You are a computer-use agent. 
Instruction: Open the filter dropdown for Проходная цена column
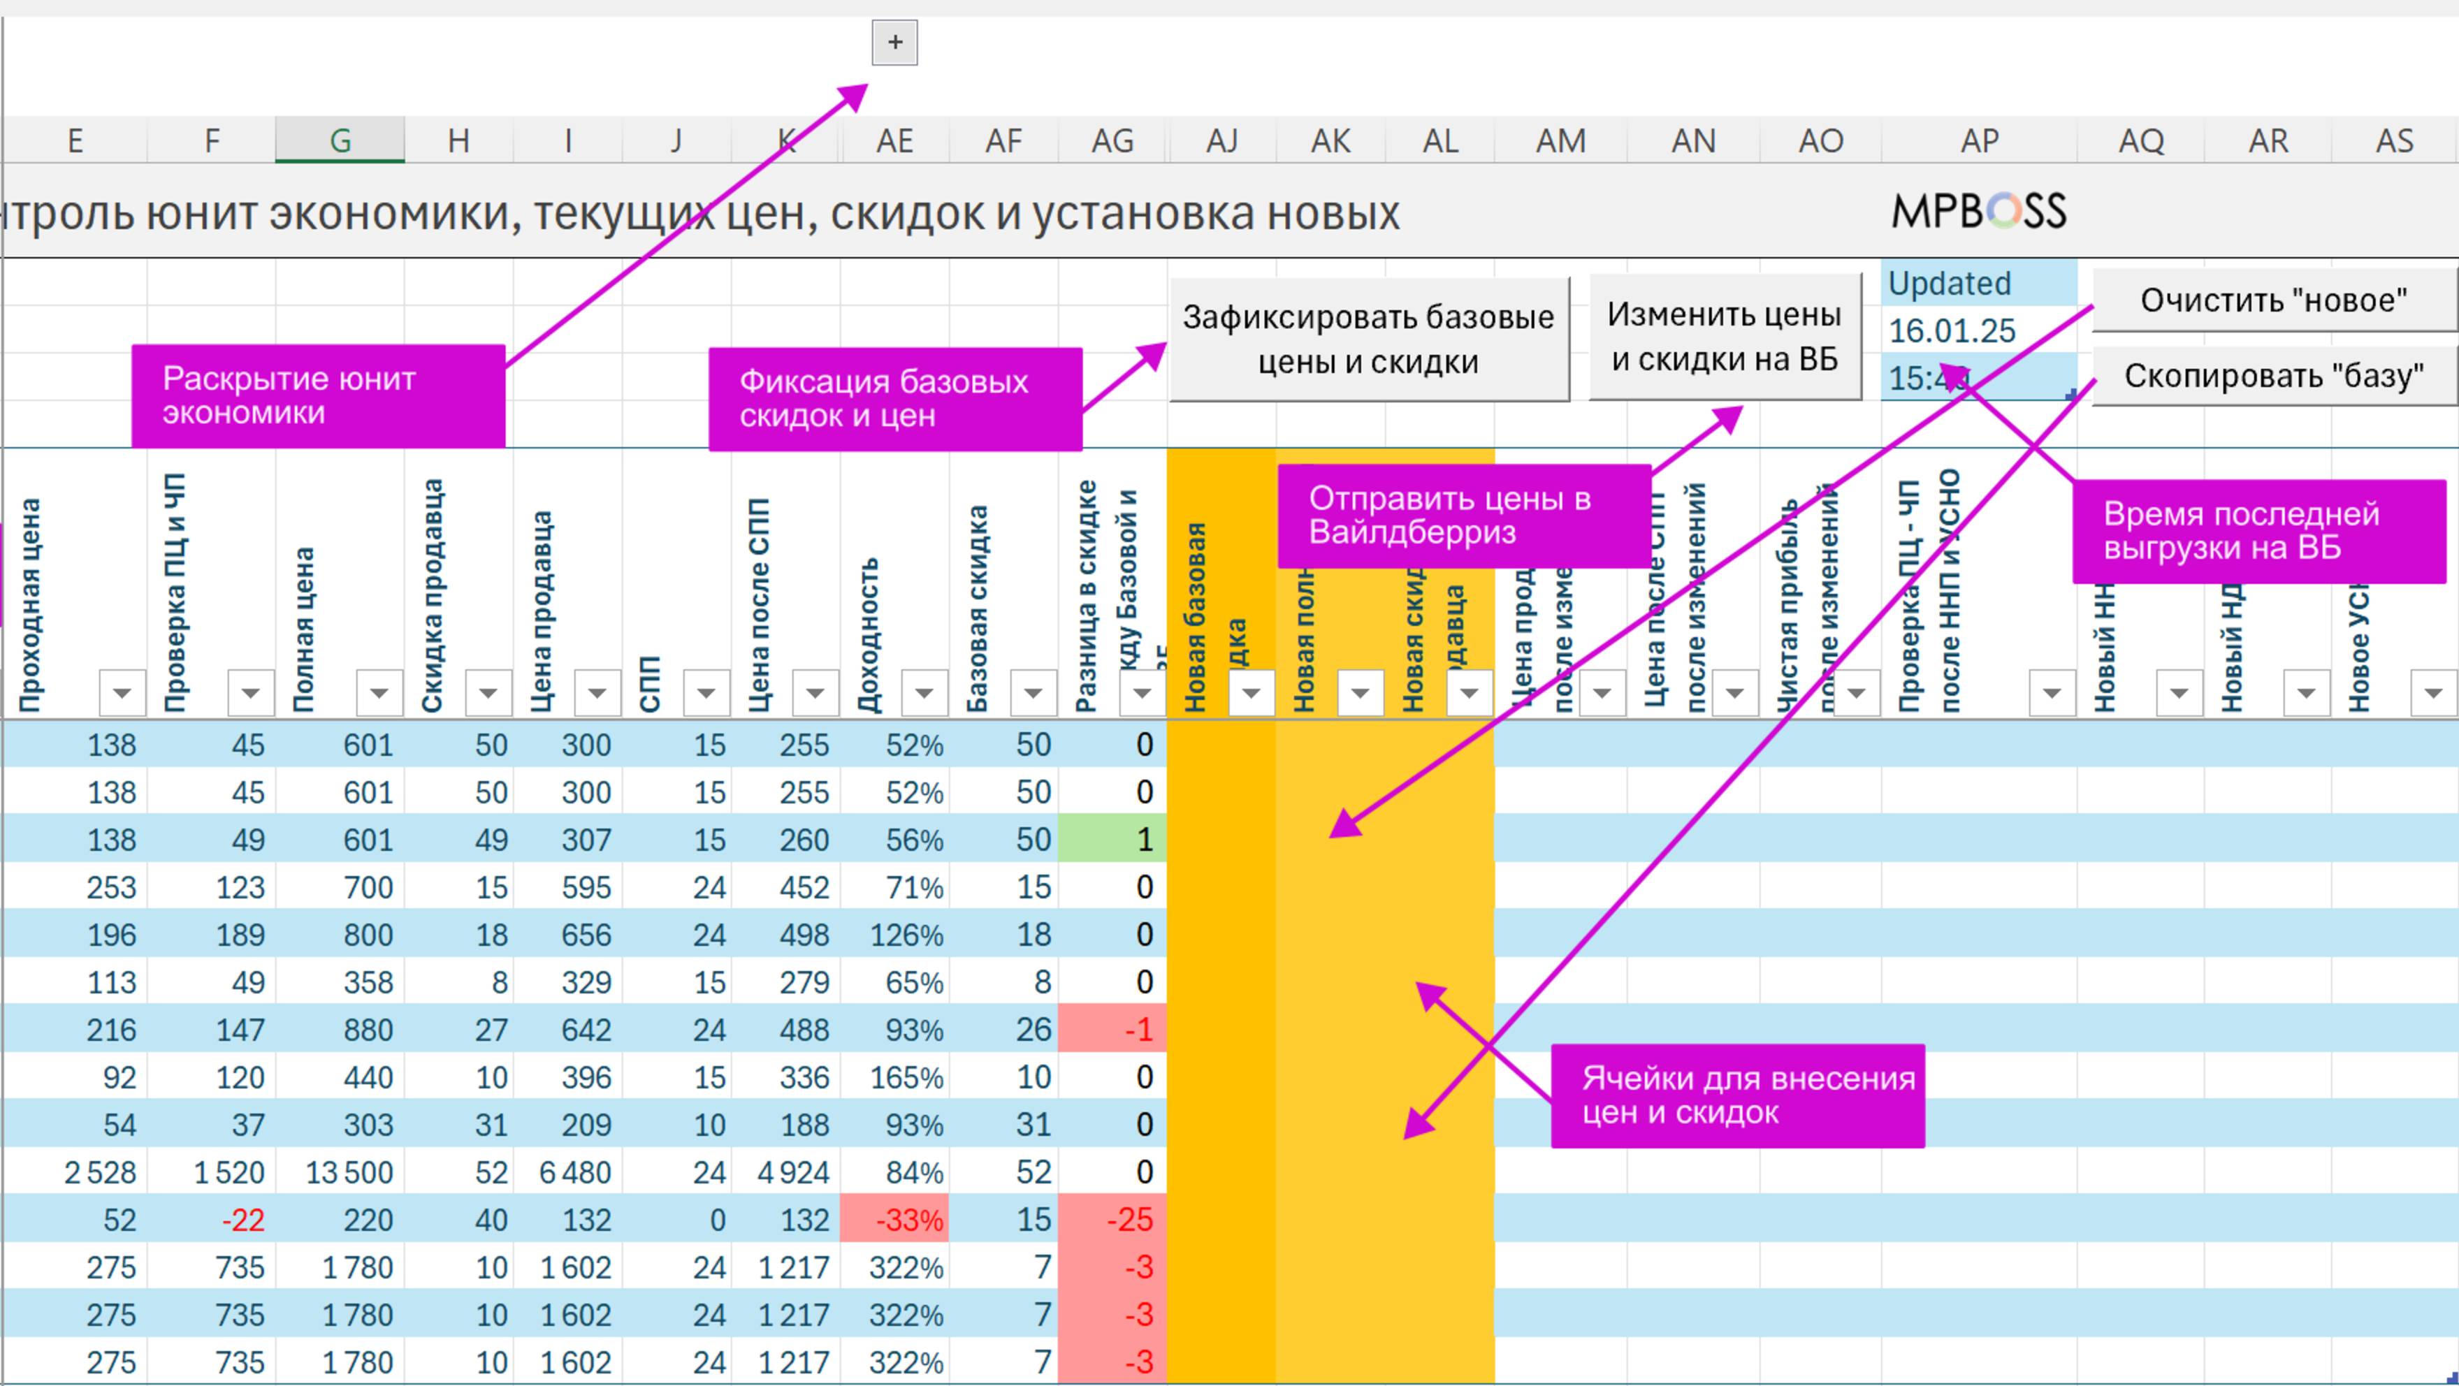(x=122, y=692)
